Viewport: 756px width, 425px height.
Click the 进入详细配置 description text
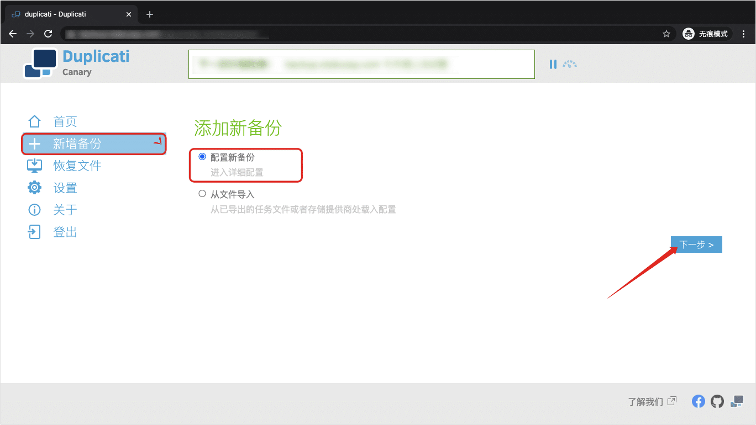[x=237, y=172]
